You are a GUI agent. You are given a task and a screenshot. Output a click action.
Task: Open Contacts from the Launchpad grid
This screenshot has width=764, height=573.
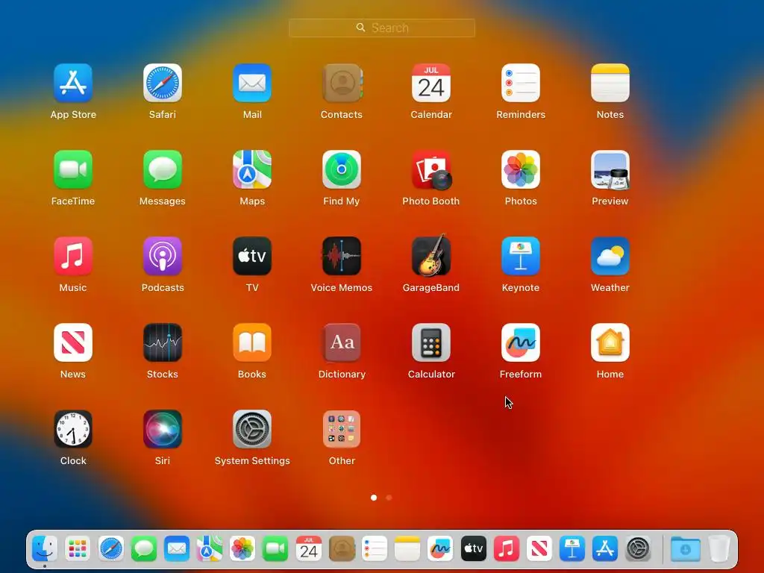[x=342, y=83]
